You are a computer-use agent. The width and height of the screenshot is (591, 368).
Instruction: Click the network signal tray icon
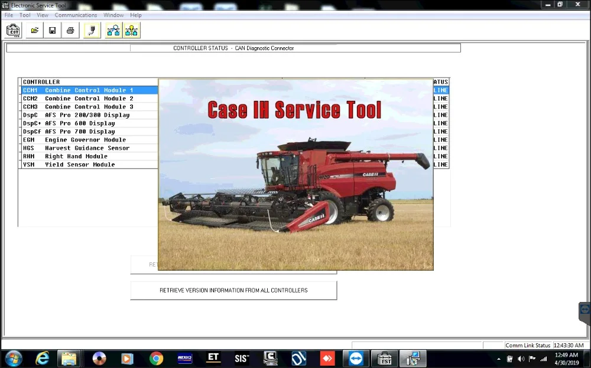(544, 359)
